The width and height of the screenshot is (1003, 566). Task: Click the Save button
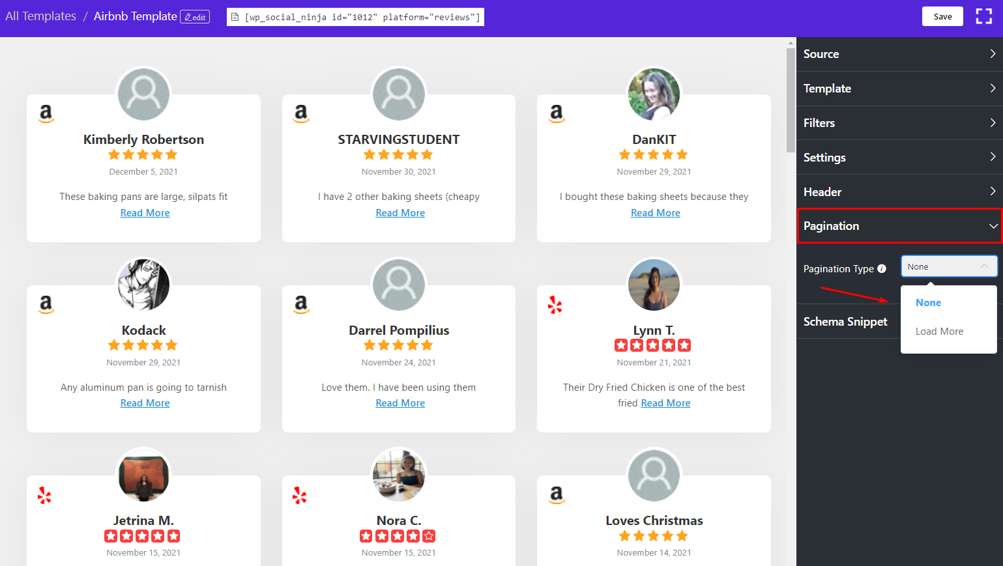942,16
